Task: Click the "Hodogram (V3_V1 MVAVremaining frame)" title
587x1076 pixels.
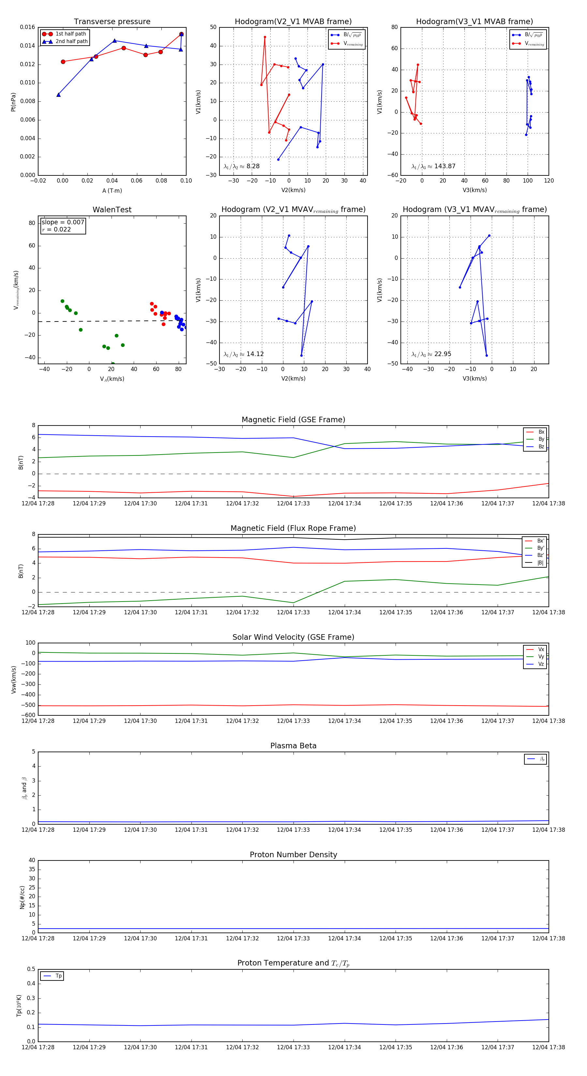Action: [474, 210]
